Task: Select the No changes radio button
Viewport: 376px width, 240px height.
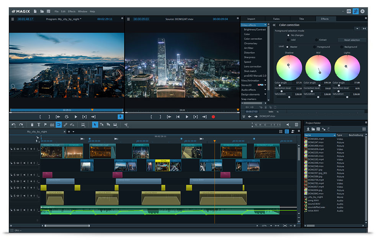Action: point(288,36)
